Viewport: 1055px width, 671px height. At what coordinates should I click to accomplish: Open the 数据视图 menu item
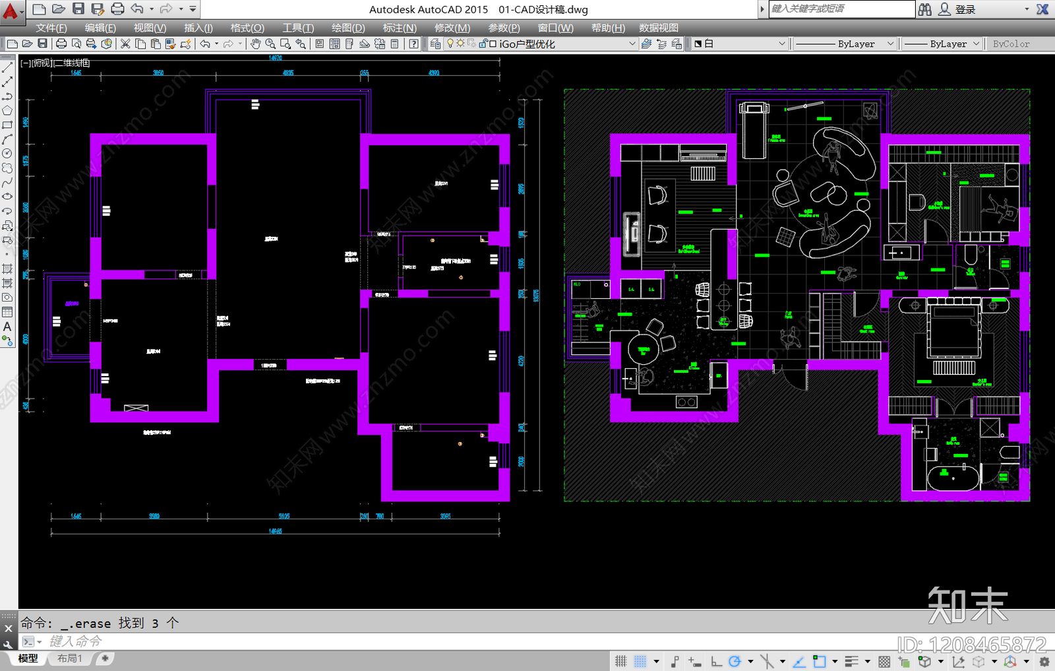(x=658, y=28)
